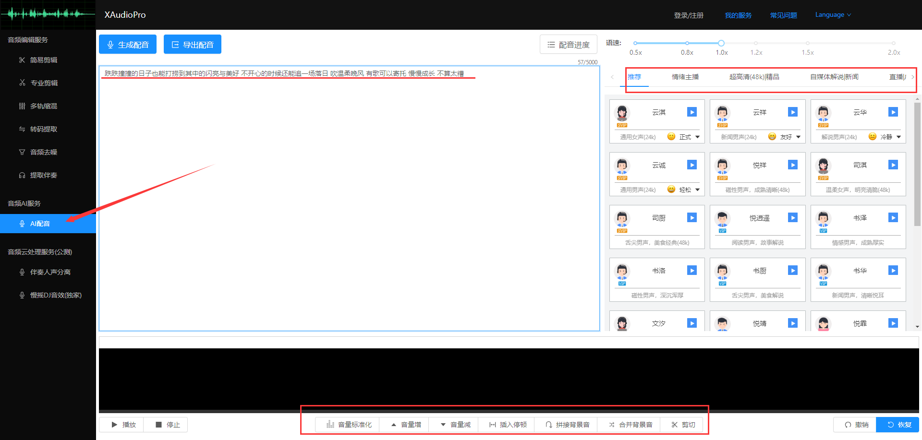Screen dimensions: 922x440
Task: Click the 导出配音 export button
Action: (x=192, y=44)
